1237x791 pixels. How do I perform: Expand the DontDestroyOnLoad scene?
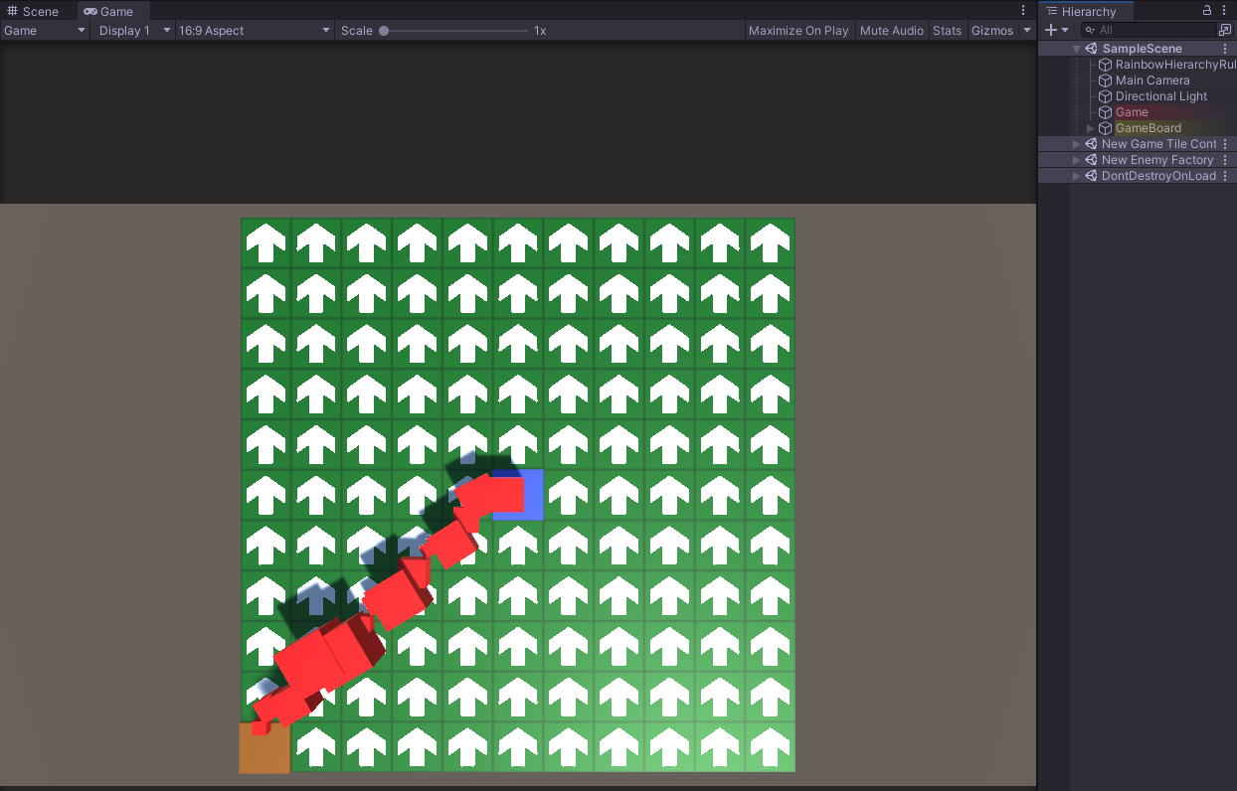(1076, 176)
